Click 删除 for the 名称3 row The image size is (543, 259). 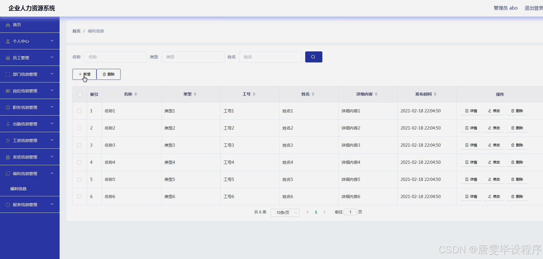517,145
